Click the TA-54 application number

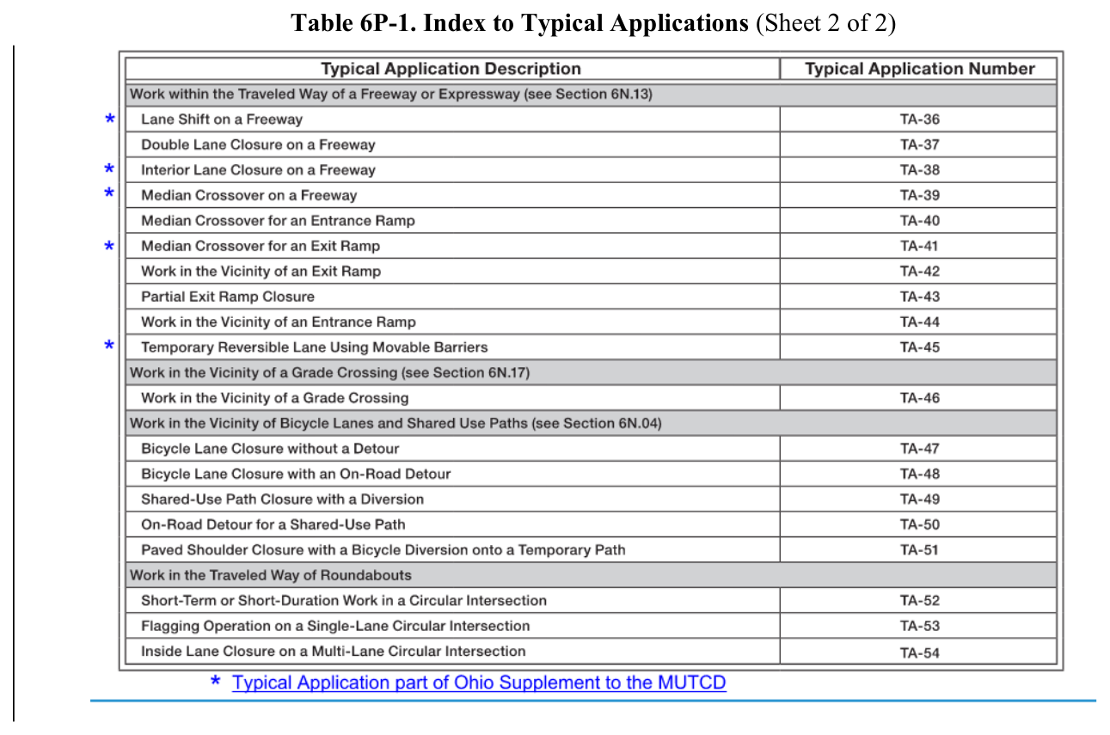tap(919, 652)
